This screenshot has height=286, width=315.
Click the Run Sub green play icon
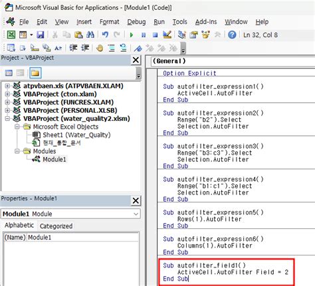pos(132,35)
